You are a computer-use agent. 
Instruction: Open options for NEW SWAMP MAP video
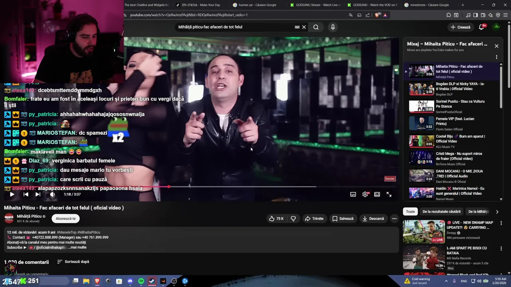pyautogui.click(x=501, y=223)
